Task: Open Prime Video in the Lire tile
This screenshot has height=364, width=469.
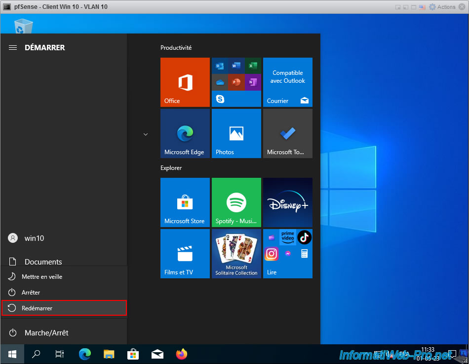Action: (288, 237)
